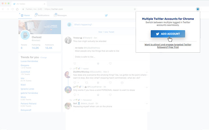Open the Messages tab
The height and width of the screenshot is (130, 209).
tap(60, 15)
